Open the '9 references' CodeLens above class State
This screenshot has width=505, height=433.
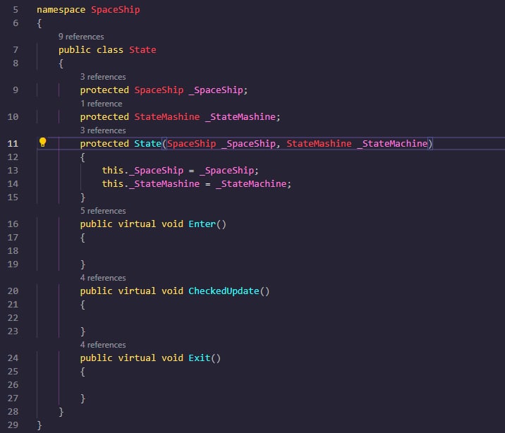click(x=81, y=37)
